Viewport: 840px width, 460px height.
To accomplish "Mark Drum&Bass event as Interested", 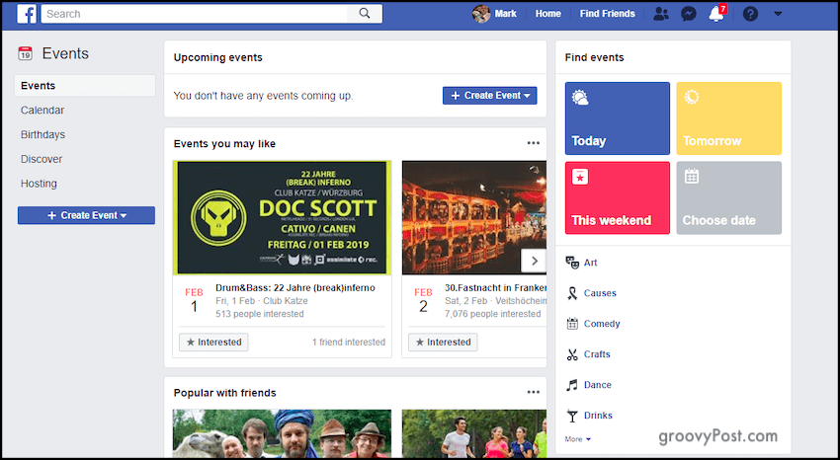I will (213, 343).
